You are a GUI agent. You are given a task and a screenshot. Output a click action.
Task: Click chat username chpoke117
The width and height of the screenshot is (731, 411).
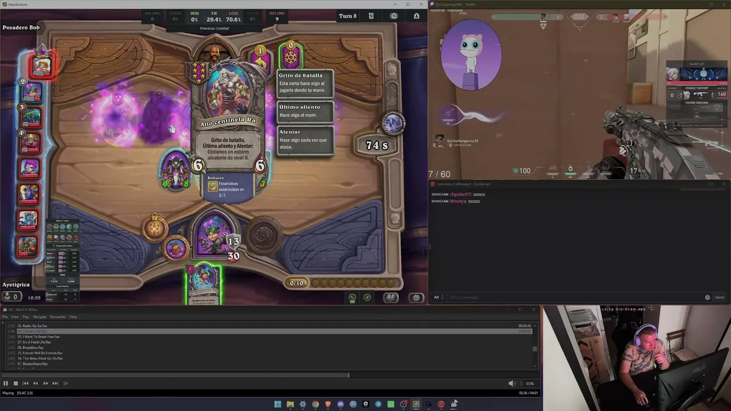pyautogui.click(x=461, y=195)
